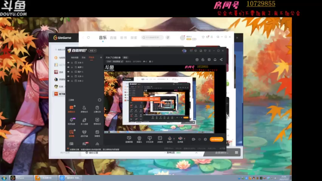Click the microphone icon in the bottom bar
The width and height of the screenshot is (322, 181).
[x=169, y=139]
